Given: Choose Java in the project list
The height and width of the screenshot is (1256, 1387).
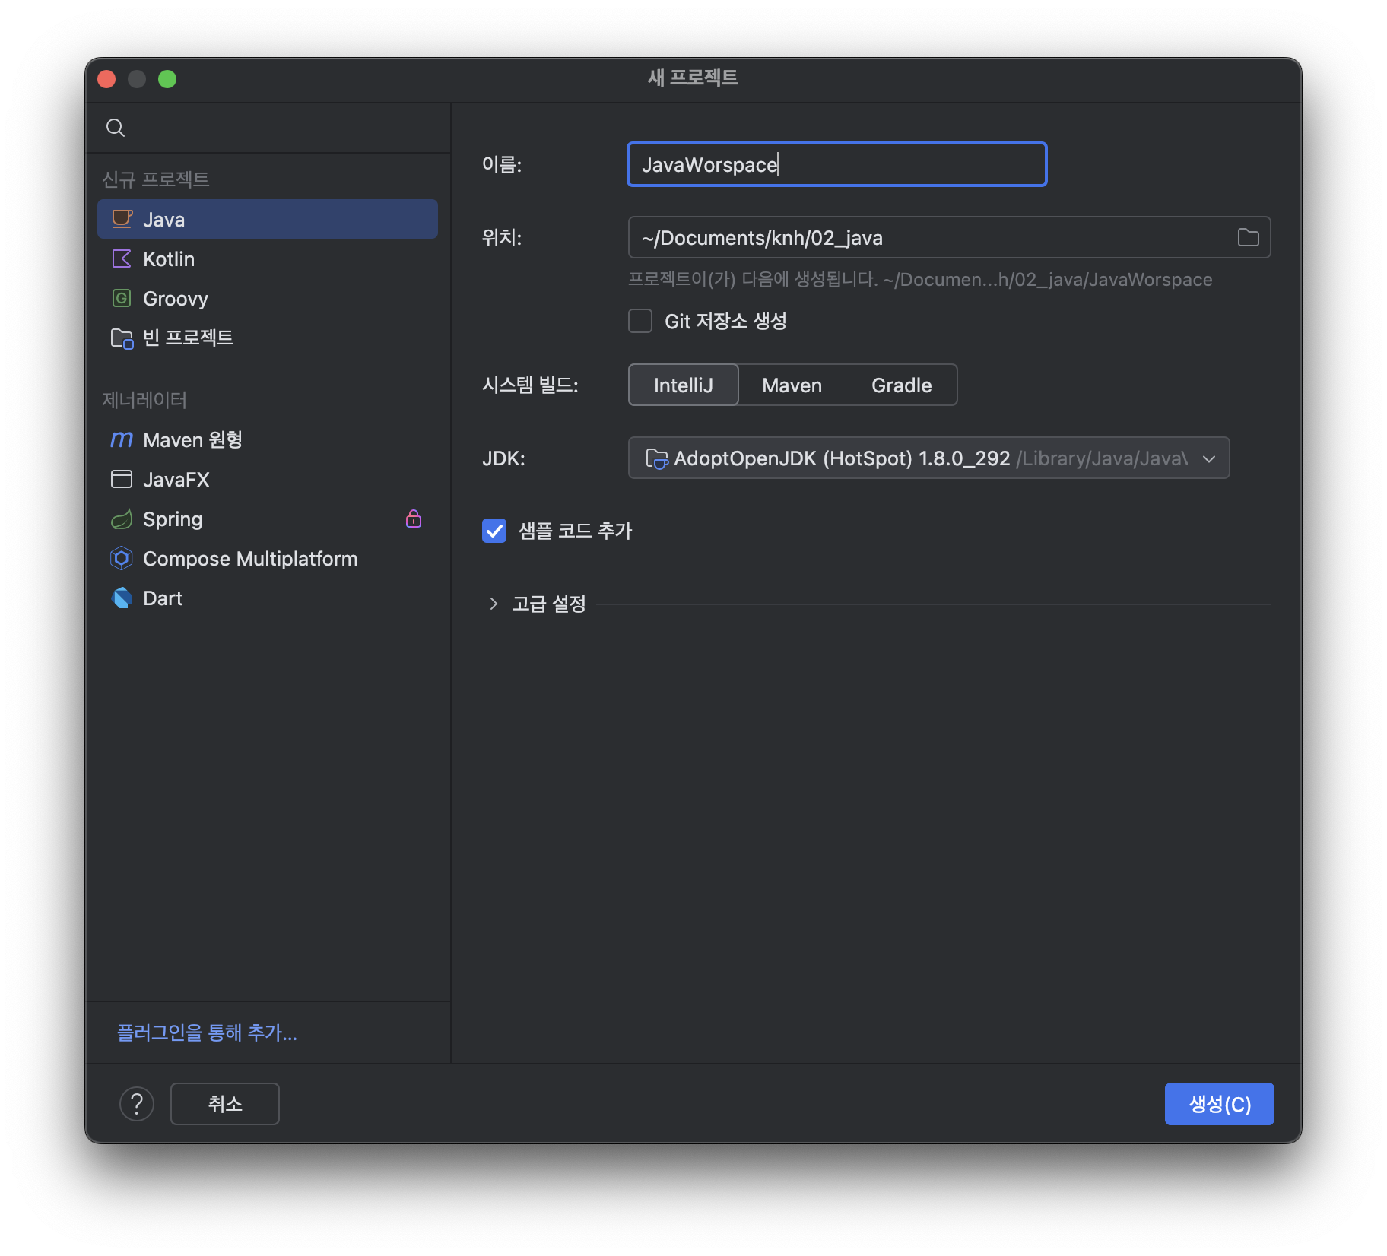Looking at the screenshot, I should 268,219.
